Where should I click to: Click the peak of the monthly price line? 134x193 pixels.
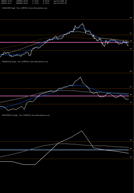(x=82, y=131)
